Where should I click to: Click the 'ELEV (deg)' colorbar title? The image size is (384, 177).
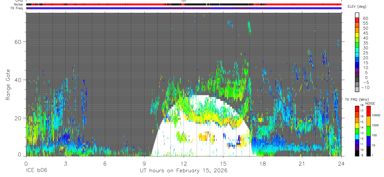tap(357, 7)
